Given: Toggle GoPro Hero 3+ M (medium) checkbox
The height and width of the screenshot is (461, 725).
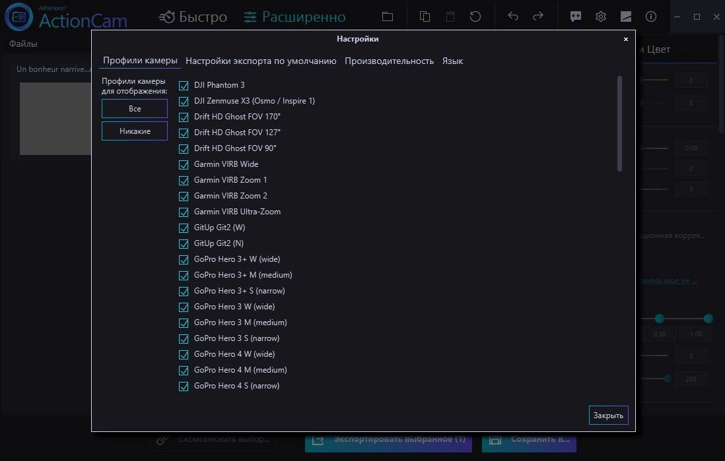Looking at the screenshot, I should click(x=184, y=275).
